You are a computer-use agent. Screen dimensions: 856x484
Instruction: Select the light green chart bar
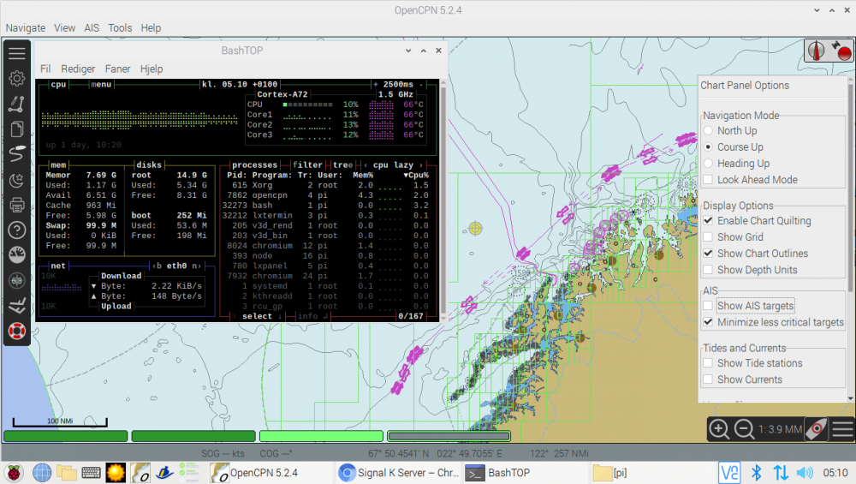pyautogui.click(x=321, y=436)
